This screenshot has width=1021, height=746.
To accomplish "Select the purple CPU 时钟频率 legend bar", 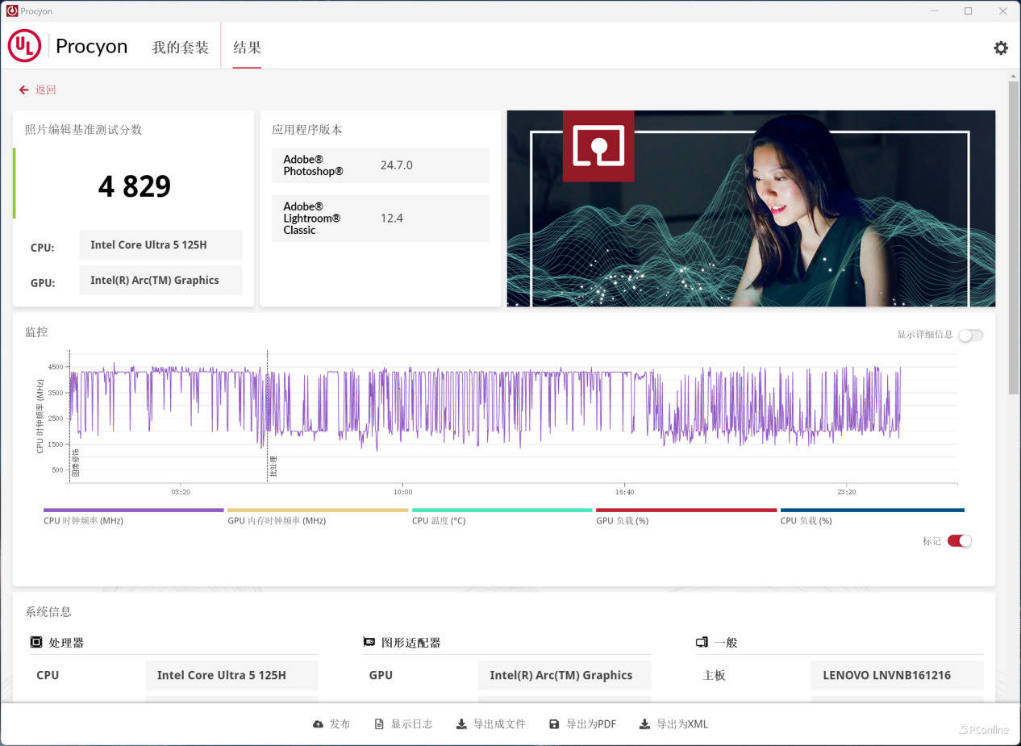I will (x=134, y=510).
